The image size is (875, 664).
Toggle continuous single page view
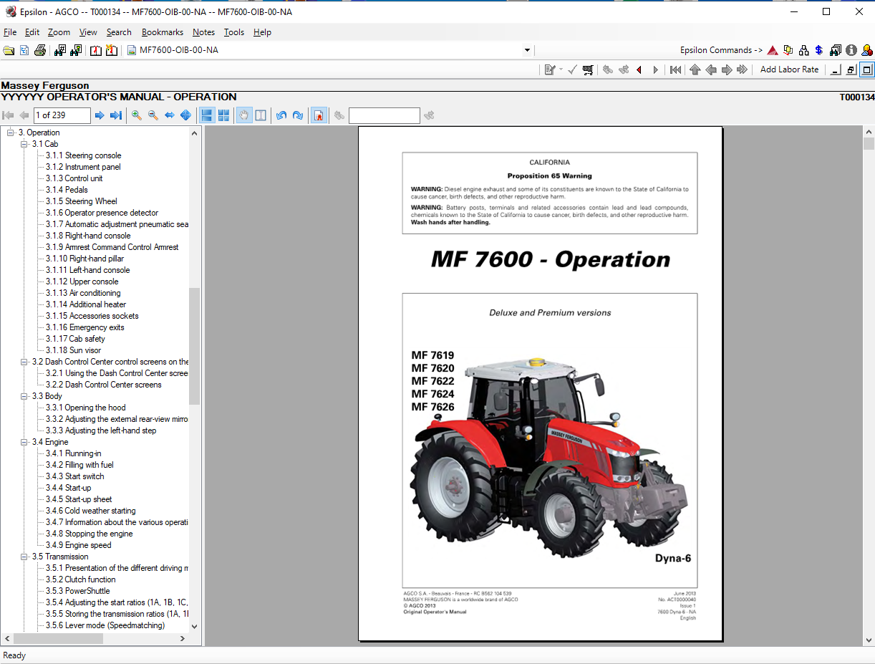207,115
